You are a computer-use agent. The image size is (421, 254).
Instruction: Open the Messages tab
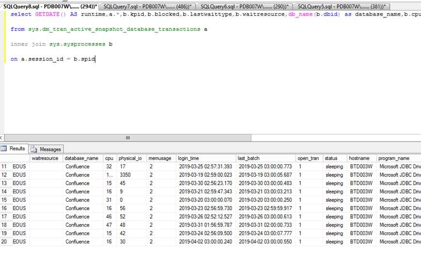coord(46,149)
